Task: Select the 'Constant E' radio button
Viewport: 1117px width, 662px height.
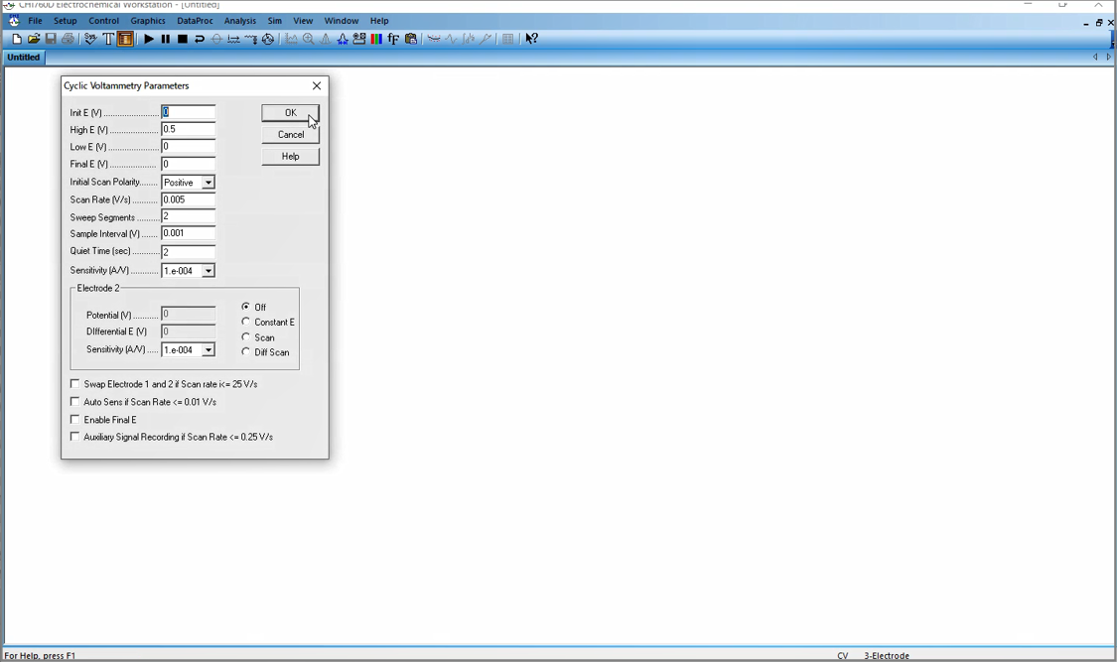Action: 246,322
